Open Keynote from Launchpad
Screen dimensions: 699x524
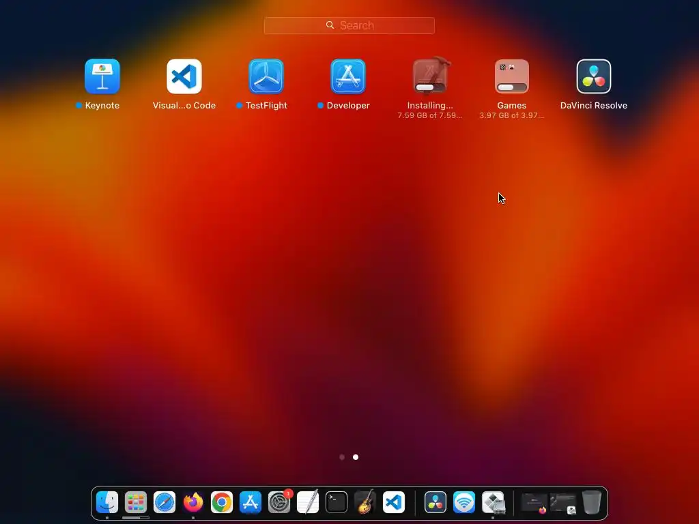click(102, 76)
